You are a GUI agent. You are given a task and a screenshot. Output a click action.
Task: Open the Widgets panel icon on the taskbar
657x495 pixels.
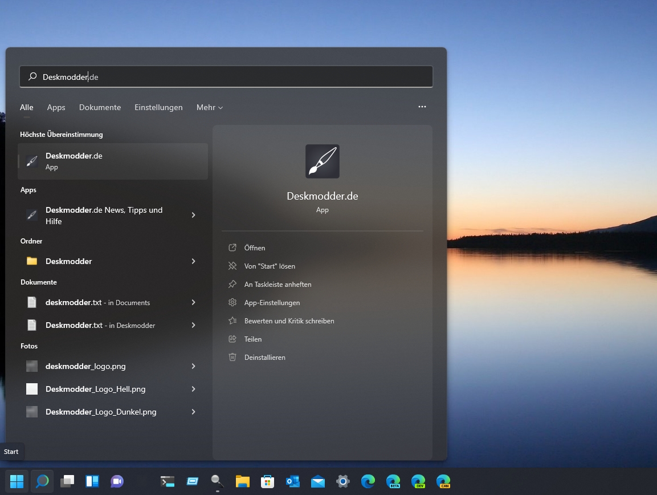click(x=92, y=481)
